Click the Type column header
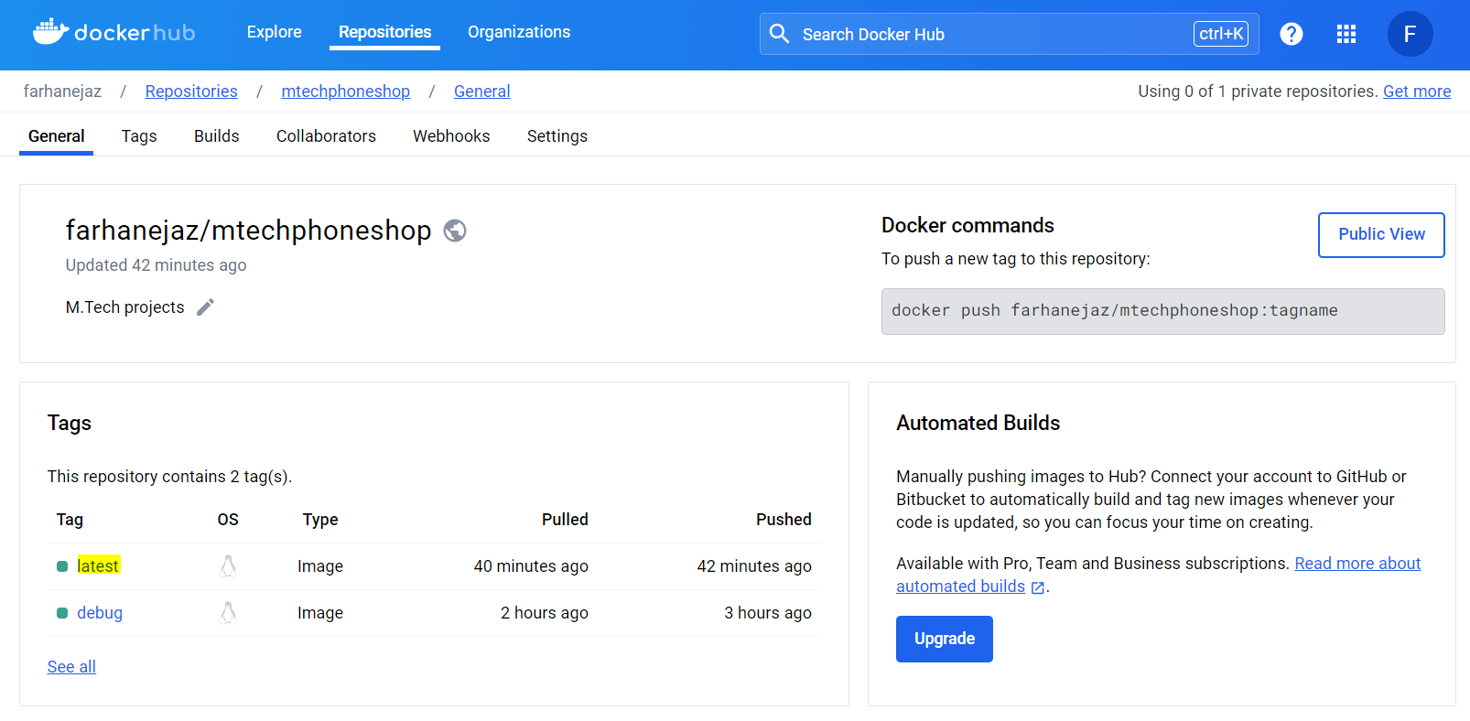The image size is (1470, 721). pyautogui.click(x=320, y=520)
